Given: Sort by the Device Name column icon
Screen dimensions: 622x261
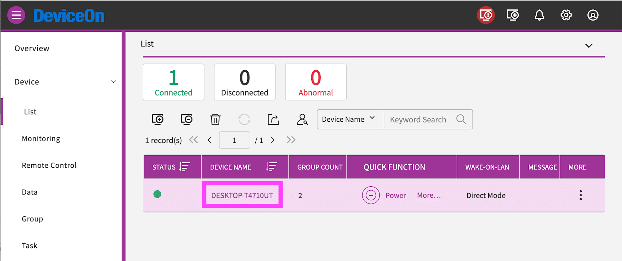Looking at the screenshot, I should (x=272, y=167).
